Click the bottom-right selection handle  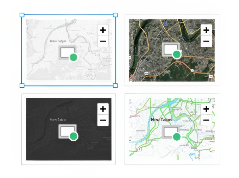click(x=115, y=86)
